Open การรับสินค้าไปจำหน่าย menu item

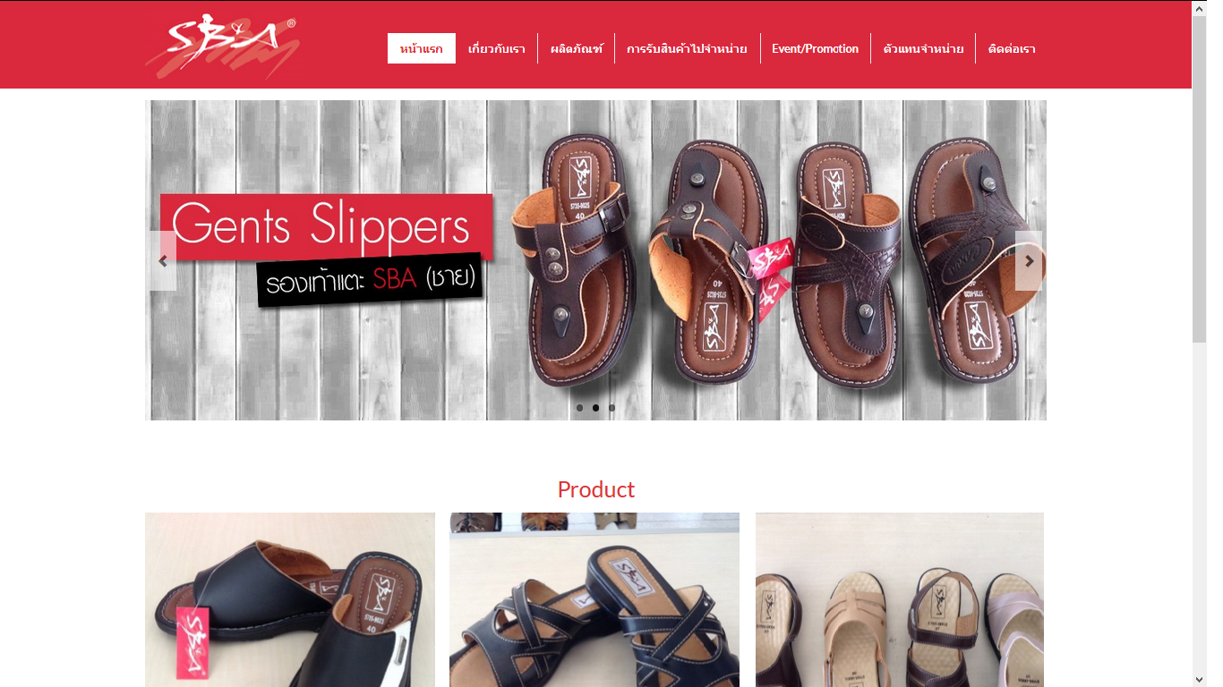point(688,48)
